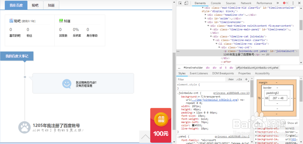Click the transparent background color swatch
Screen dimensions: 303x144
202,96
